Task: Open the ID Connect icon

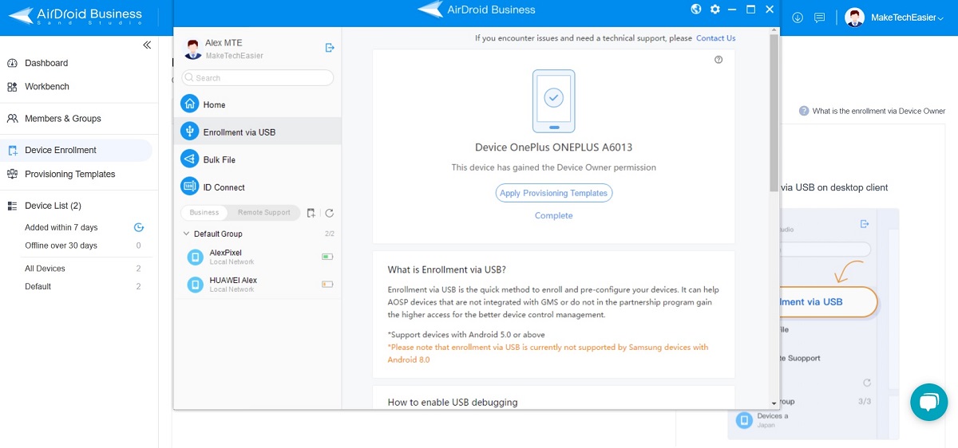Action: tap(189, 187)
